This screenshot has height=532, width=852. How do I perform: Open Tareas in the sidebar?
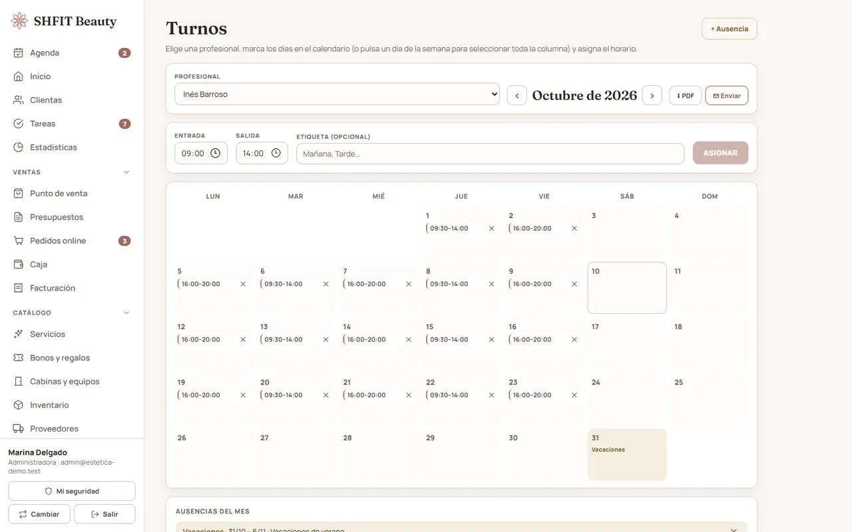[x=72, y=124]
